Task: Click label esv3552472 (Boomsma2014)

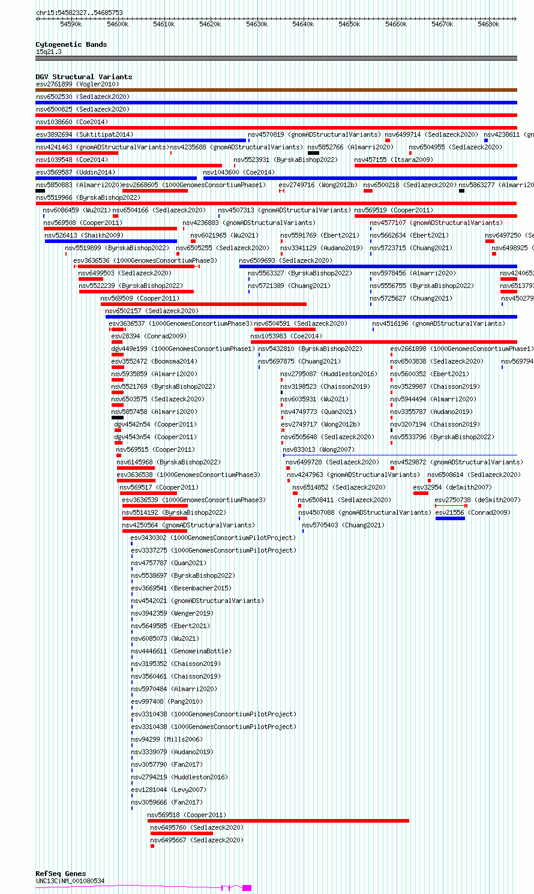Action: pos(154,361)
